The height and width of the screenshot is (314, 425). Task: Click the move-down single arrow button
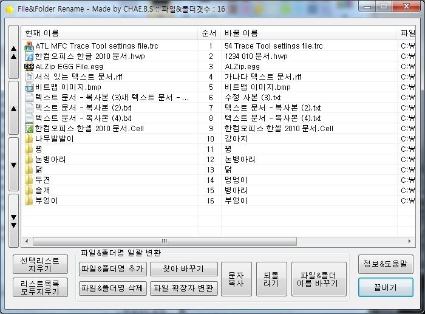point(13,165)
